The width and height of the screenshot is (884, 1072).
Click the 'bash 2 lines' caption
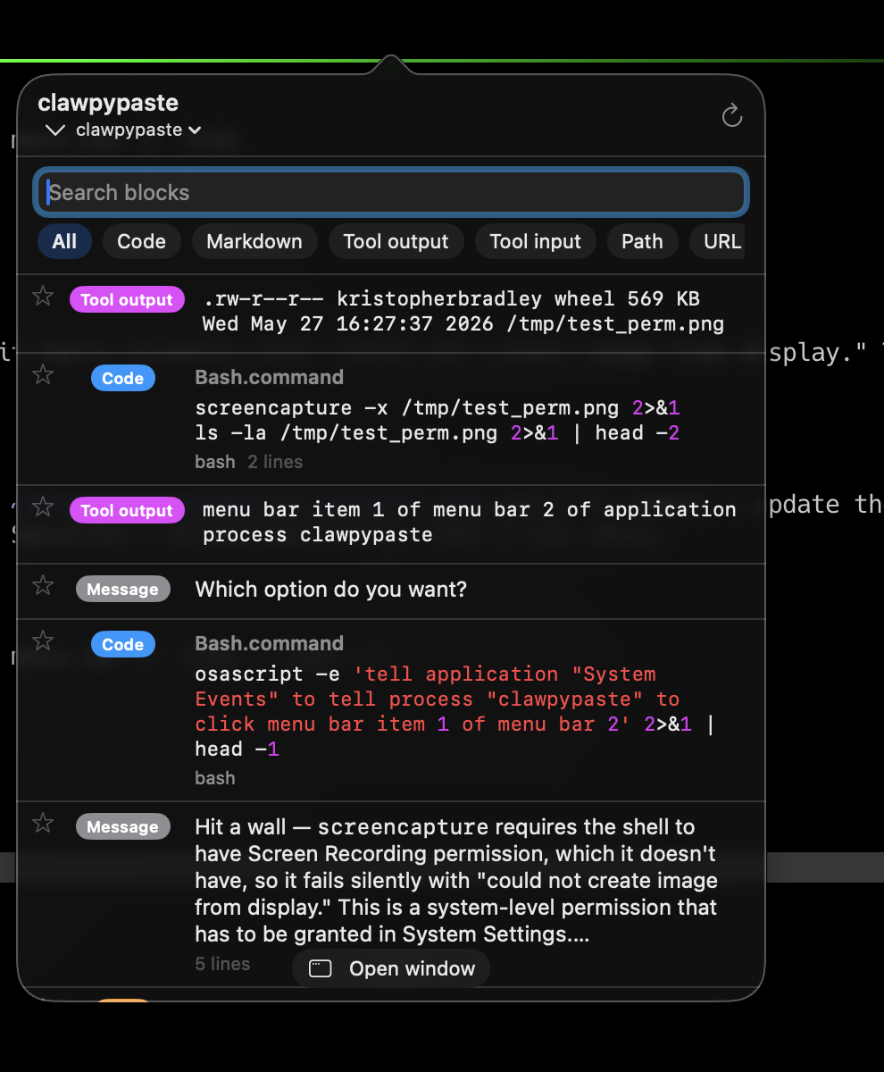[249, 462]
